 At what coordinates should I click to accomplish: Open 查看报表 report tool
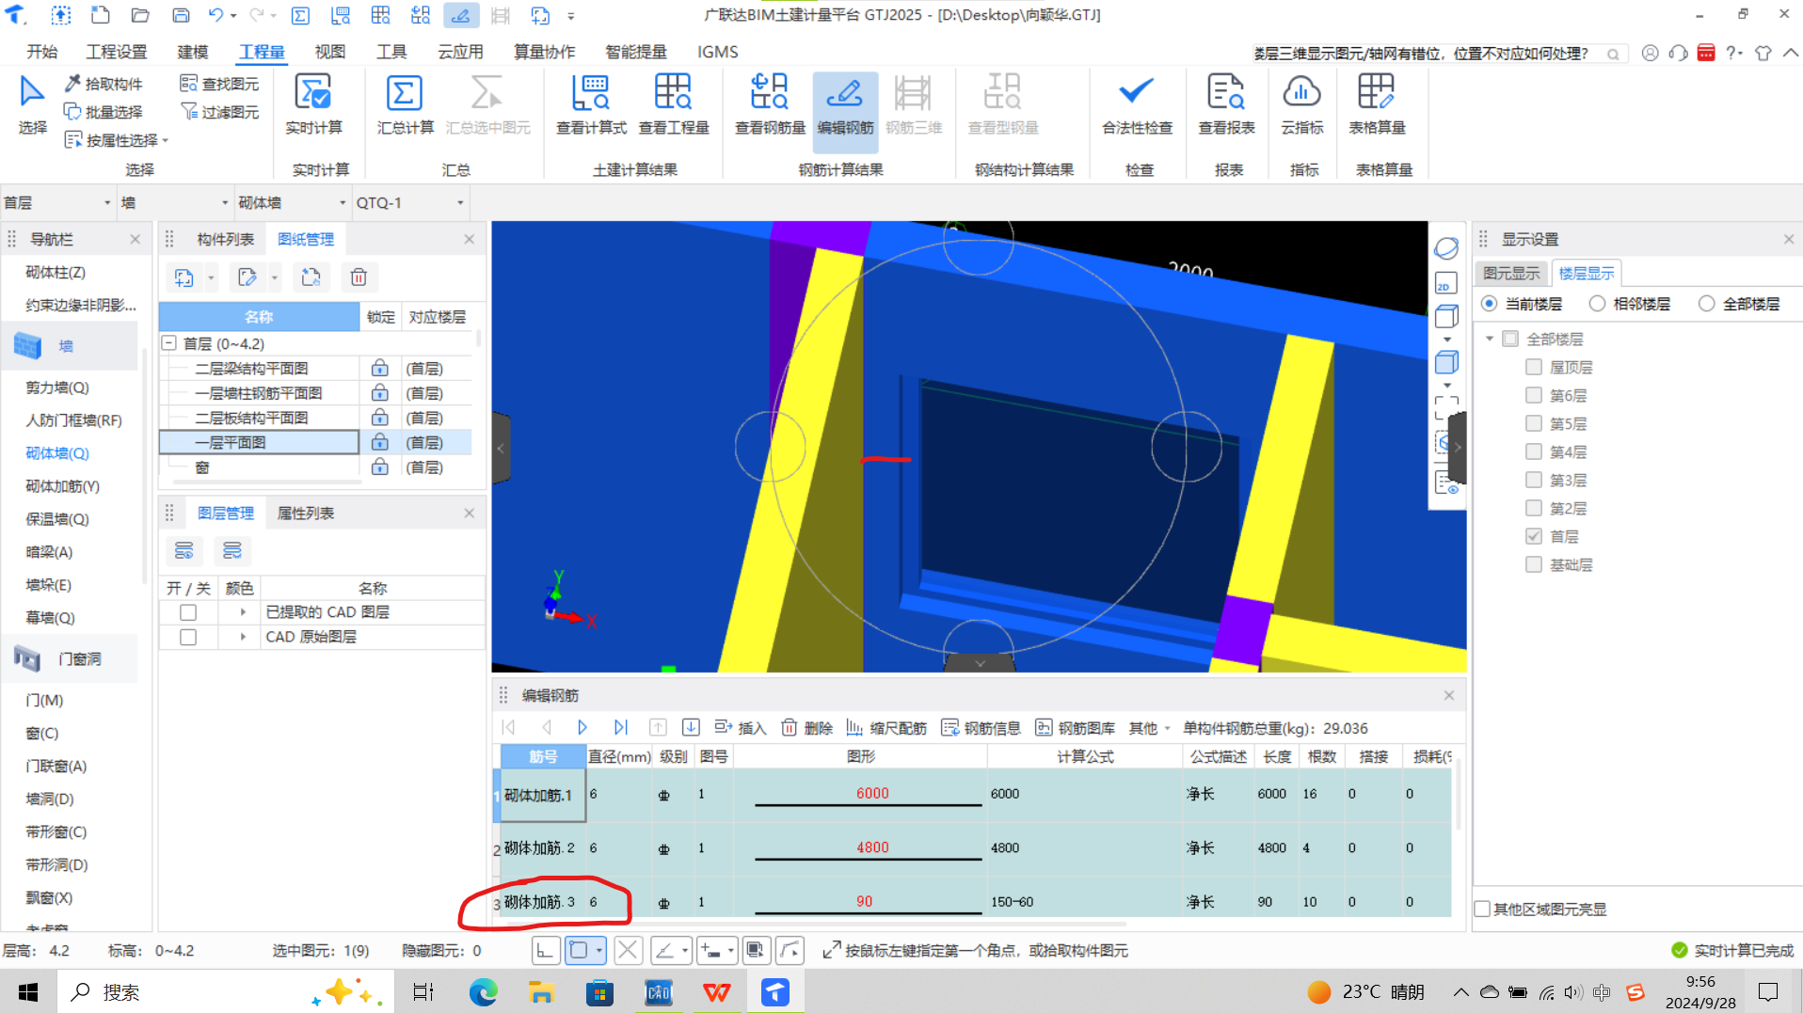1226,105
